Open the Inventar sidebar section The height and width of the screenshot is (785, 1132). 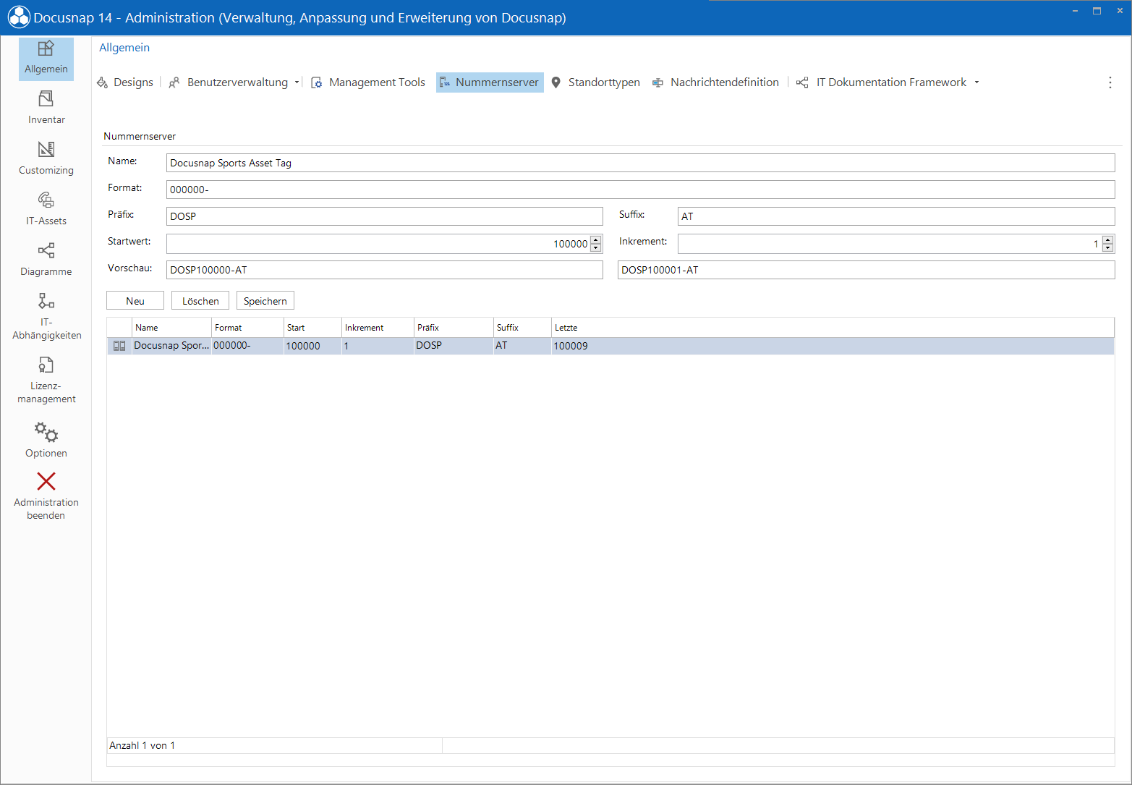[x=46, y=108]
